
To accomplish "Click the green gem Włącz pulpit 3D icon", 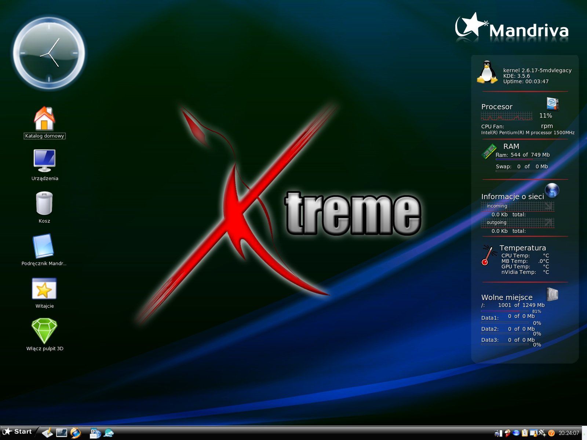I will coord(44,331).
